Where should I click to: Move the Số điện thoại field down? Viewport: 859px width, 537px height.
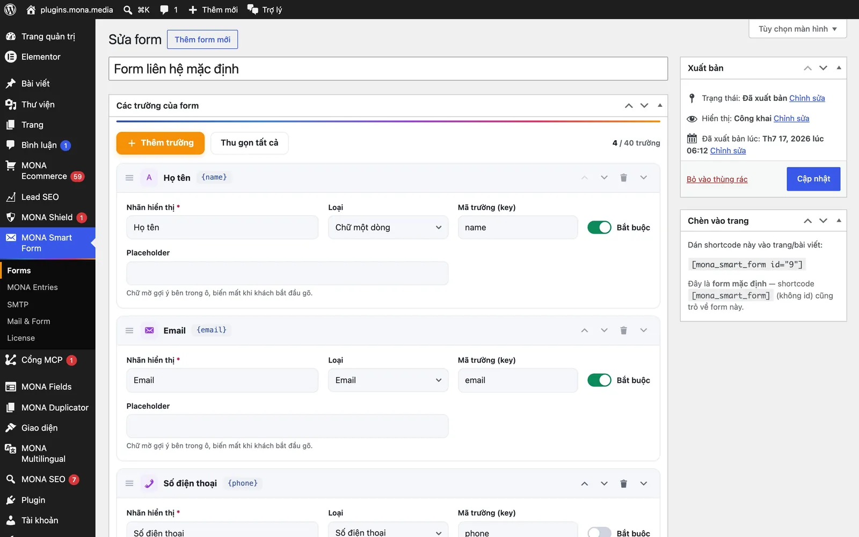point(604,483)
